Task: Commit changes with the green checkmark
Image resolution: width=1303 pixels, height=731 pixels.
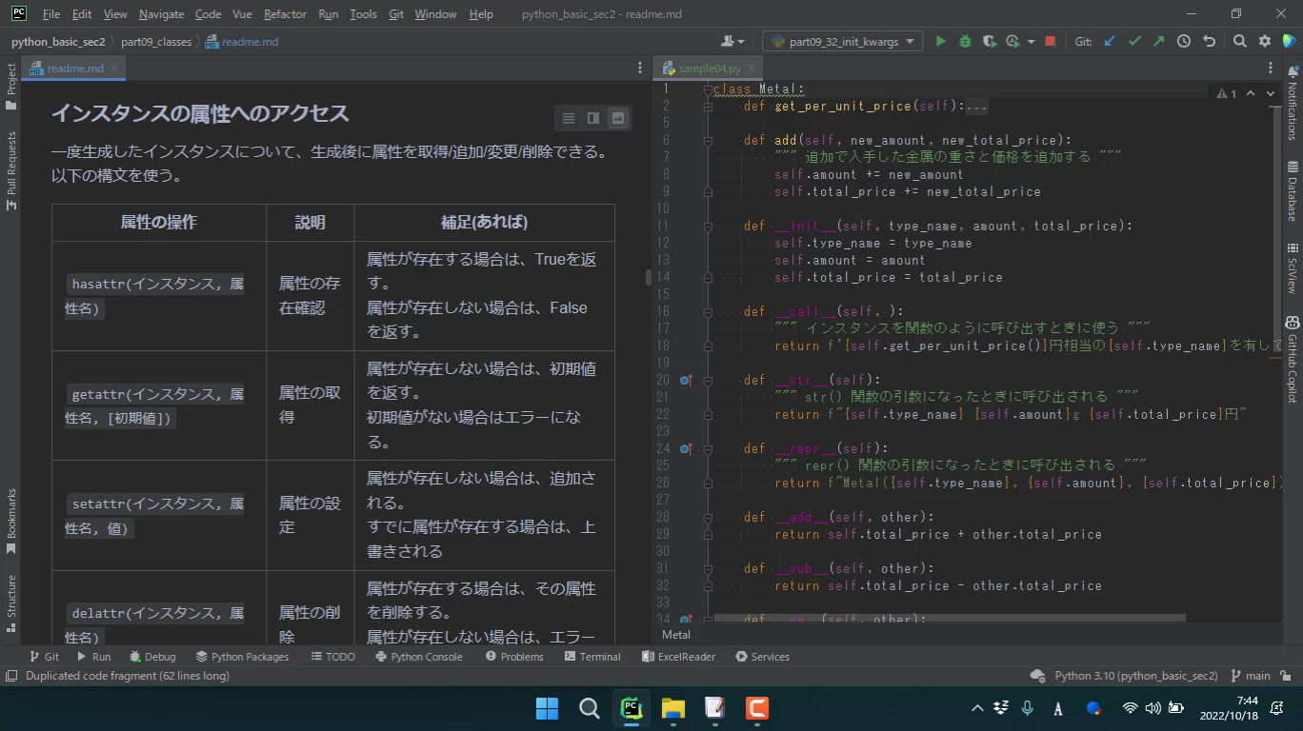Action: point(1134,41)
